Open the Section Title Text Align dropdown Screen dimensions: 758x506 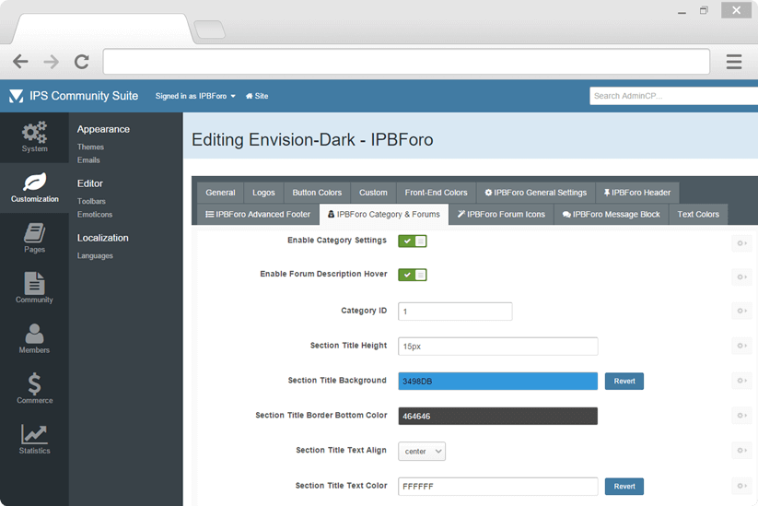click(422, 452)
